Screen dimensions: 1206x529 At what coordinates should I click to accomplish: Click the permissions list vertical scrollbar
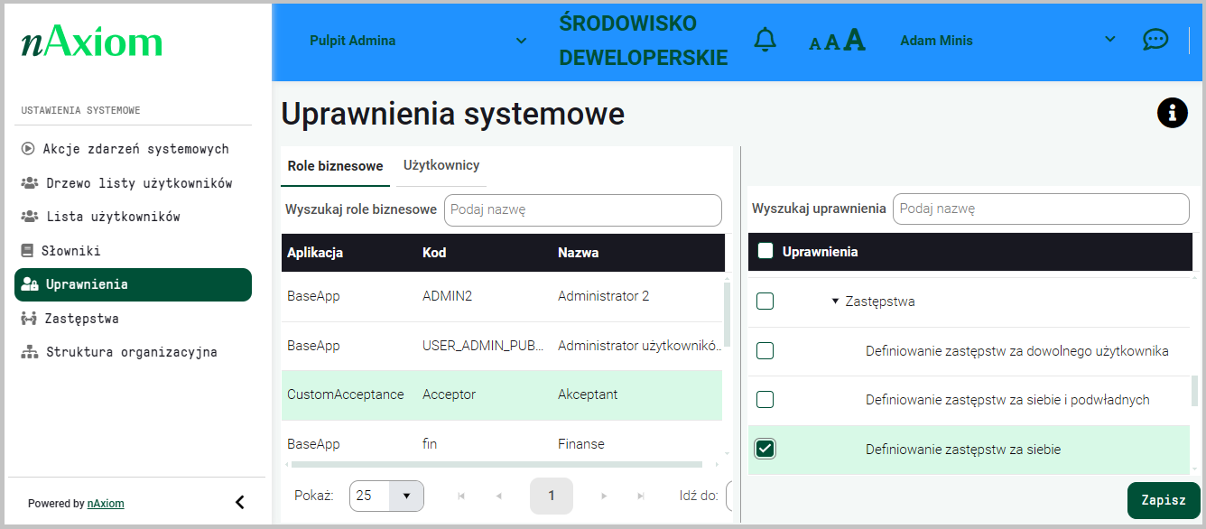pos(1195,390)
